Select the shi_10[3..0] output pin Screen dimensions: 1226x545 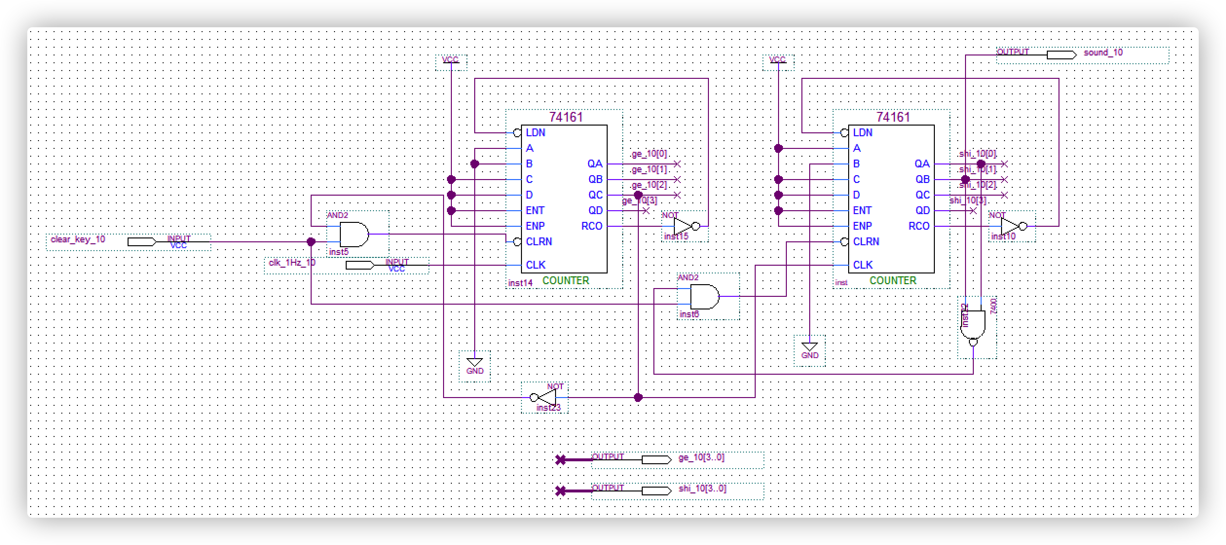pyautogui.click(x=656, y=490)
